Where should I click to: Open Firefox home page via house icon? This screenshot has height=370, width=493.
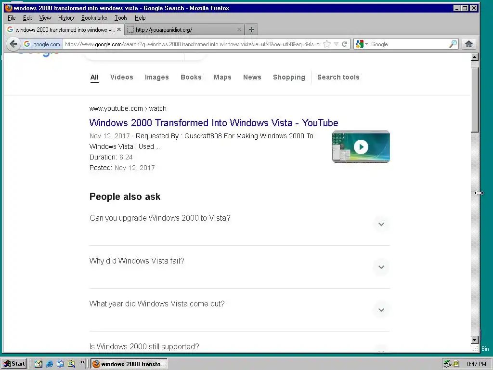pos(469,44)
